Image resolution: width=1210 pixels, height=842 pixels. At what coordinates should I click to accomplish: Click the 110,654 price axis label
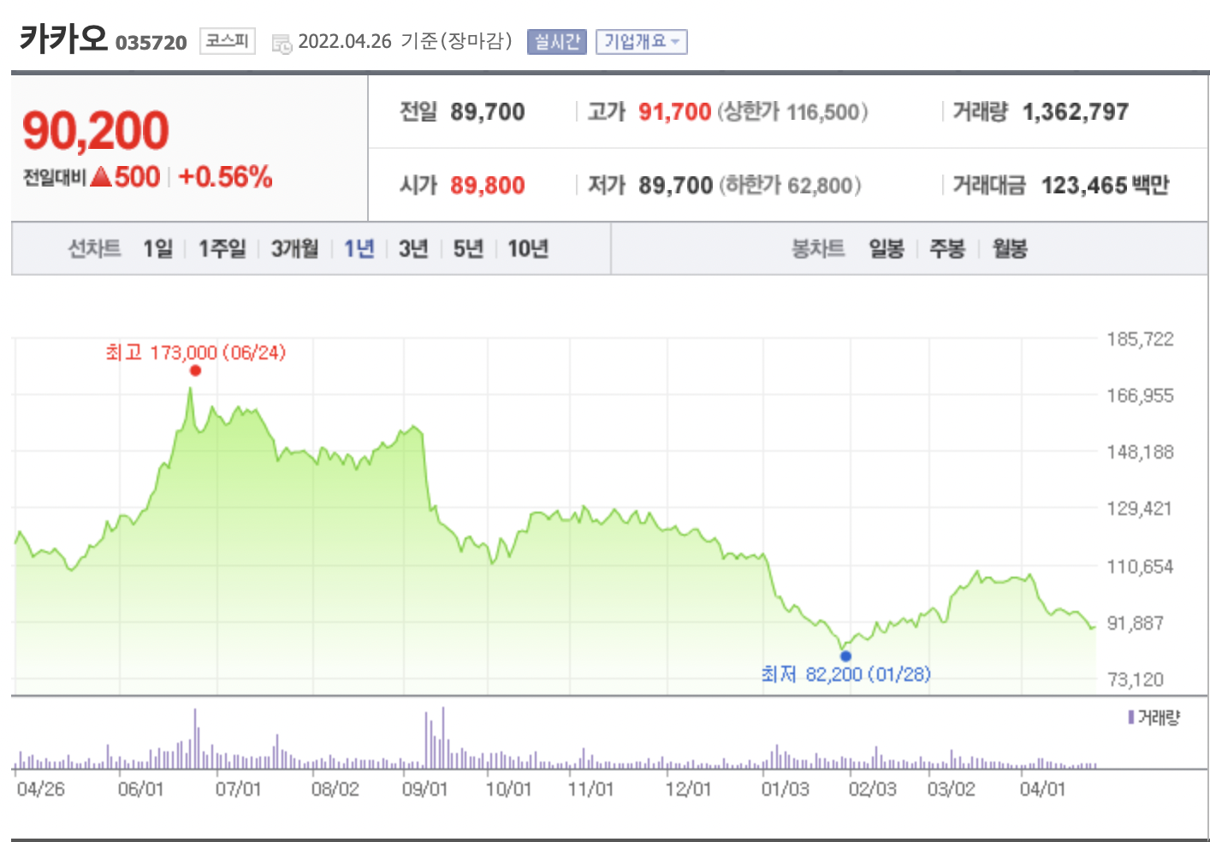[x=1140, y=566]
